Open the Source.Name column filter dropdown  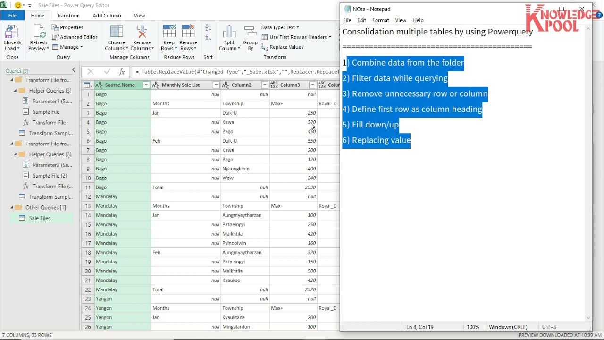point(146,85)
